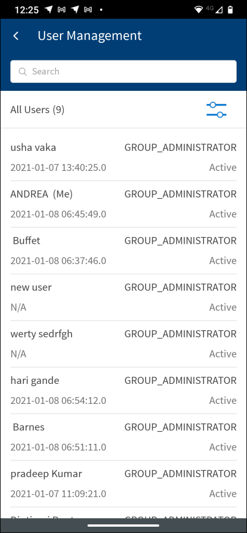Open Barnes user entry

point(124,437)
